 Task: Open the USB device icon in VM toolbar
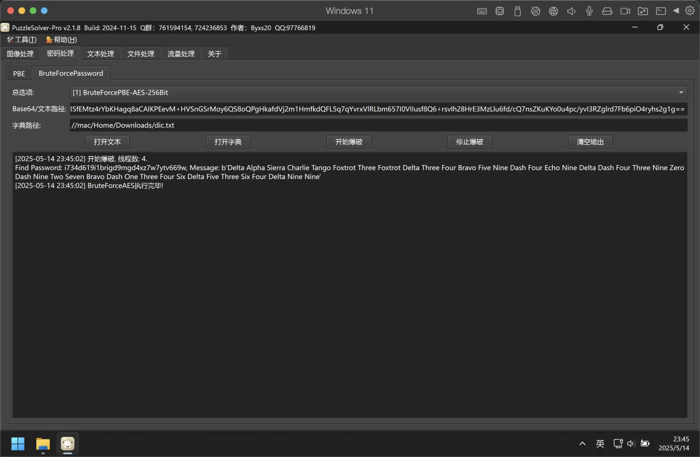point(518,11)
